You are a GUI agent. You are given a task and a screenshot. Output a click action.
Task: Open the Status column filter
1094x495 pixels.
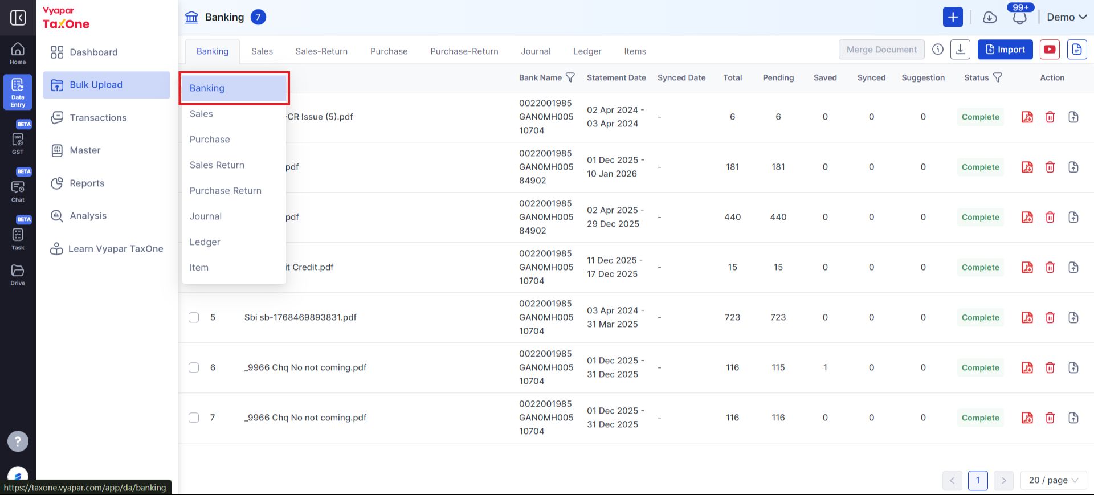[997, 77]
